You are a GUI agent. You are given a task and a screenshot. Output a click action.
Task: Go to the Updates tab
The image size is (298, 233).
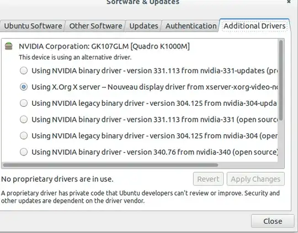143,26
